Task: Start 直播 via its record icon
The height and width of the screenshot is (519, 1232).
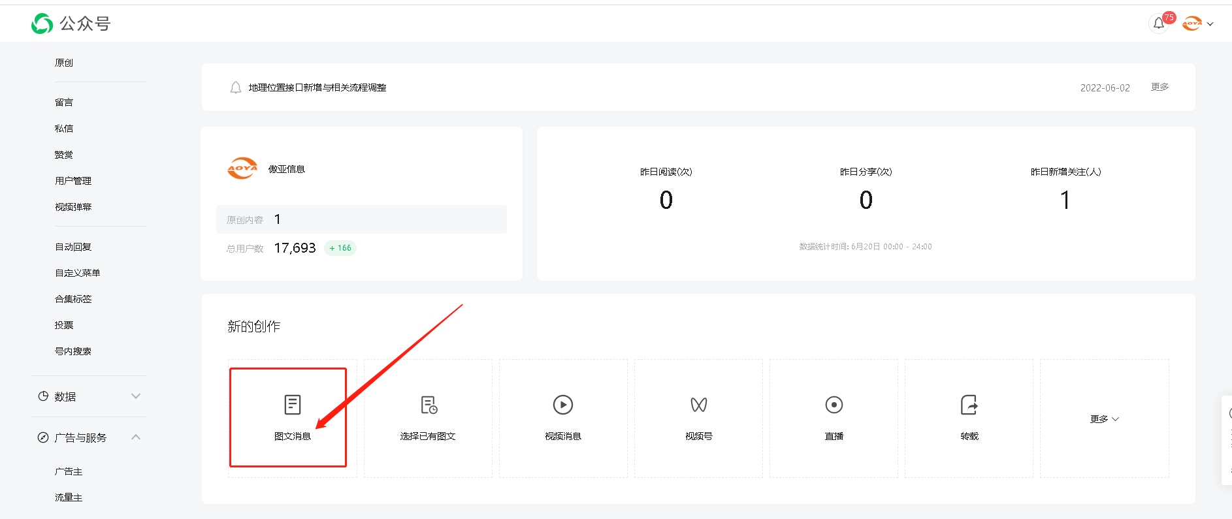Action: pos(834,405)
